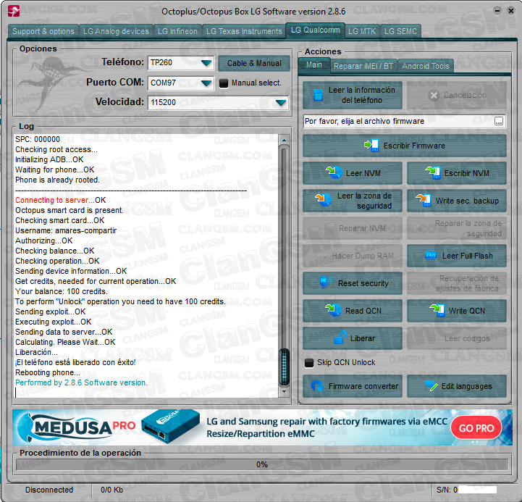522x502 pixels.
Task: Switch to the Android Tools tab
Action: coord(426,66)
